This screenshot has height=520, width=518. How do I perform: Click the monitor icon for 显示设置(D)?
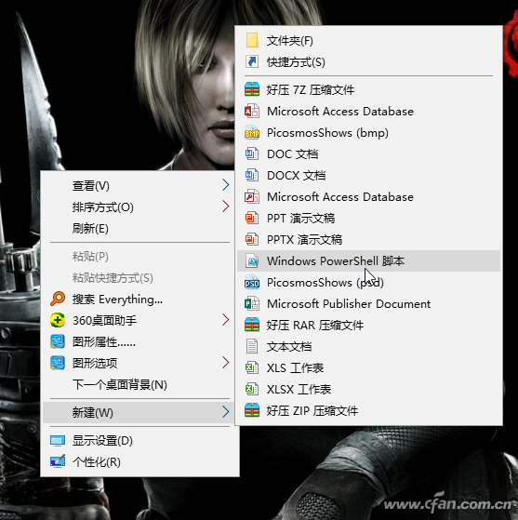(x=58, y=441)
